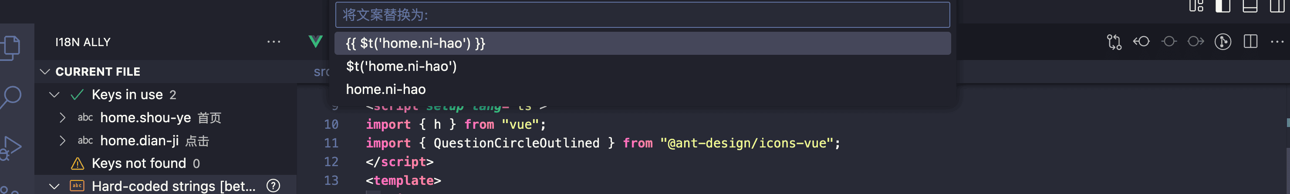Open the Search view icon
The image size is (1290, 194).
(11, 97)
